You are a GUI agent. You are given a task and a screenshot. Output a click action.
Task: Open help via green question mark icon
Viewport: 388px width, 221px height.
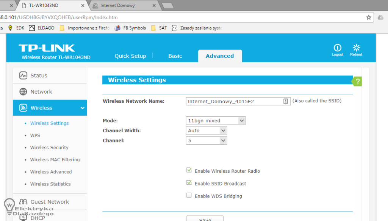357,82
